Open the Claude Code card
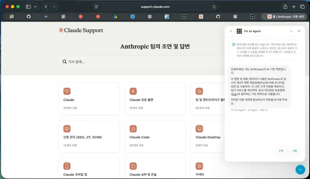Image resolution: width=310 pixels, height=179 pixels. pyautogui.click(x=155, y=136)
